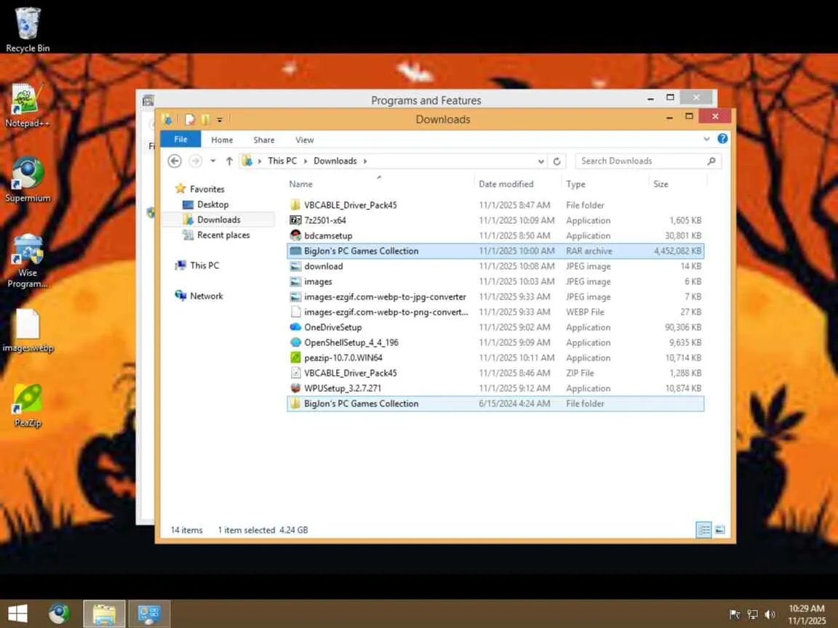Switch to details view button
Screen dimensions: 838x628
click(704, 530)
